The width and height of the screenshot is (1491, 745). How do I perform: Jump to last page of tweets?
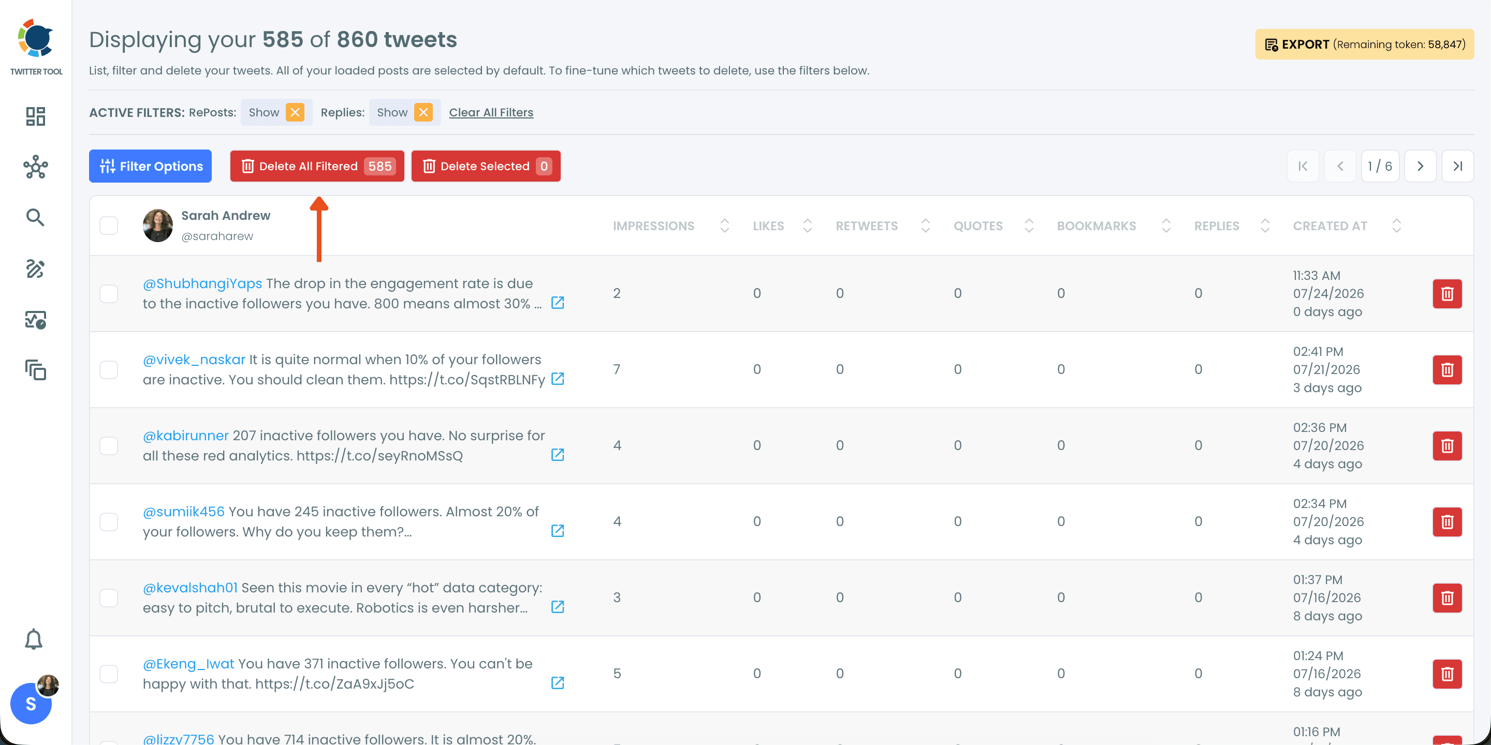click(x=1457, y=167)
